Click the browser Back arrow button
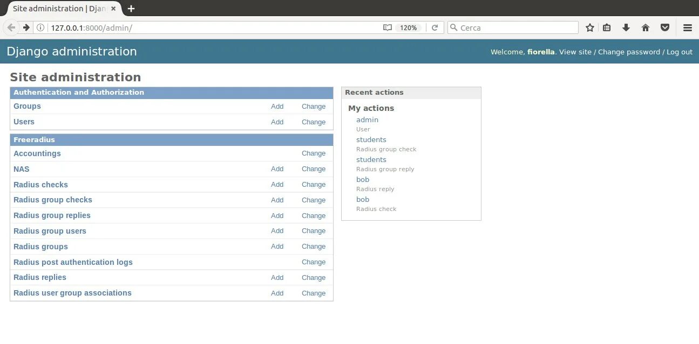 pos(11,27)
